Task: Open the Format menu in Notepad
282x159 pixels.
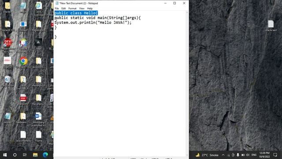Action: (72, 8)
